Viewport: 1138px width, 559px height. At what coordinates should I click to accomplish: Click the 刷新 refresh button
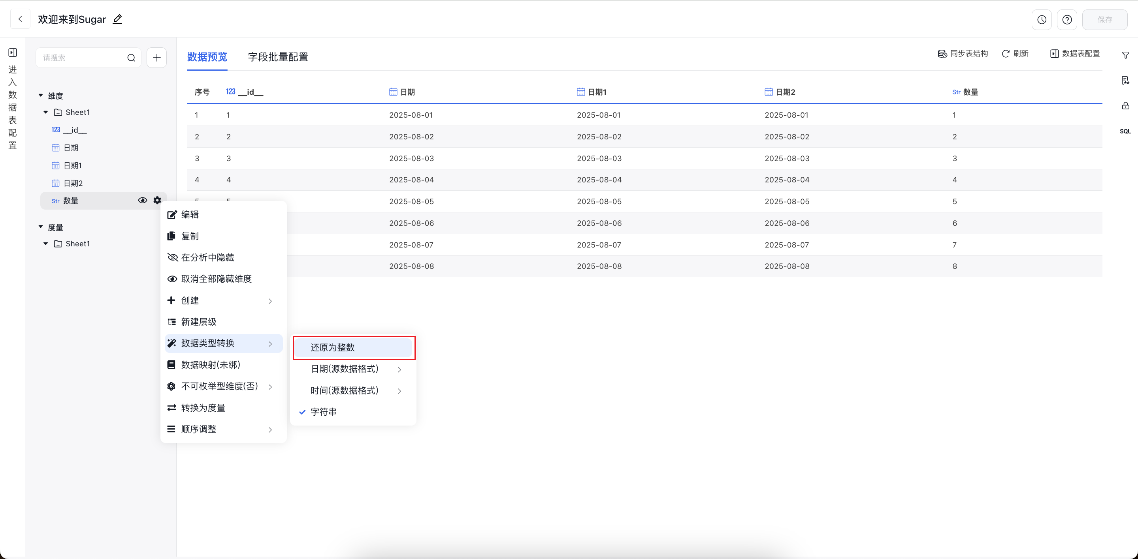click(x=1015, y=53)
